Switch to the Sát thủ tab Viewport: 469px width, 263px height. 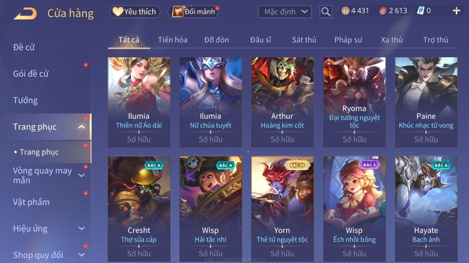(x=304, y=40)
